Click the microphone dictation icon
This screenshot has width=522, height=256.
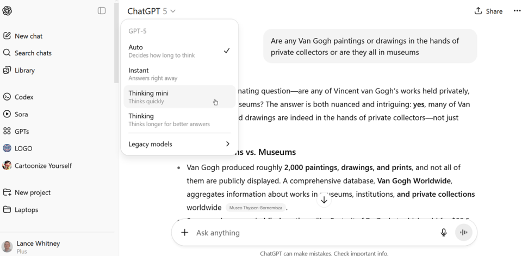point(444,233)
